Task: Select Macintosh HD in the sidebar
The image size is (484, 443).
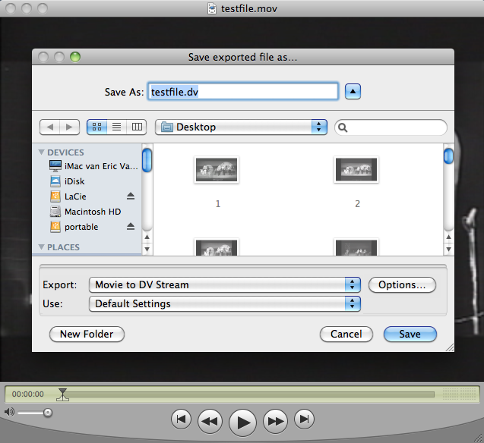Action: tap(85, 212)
